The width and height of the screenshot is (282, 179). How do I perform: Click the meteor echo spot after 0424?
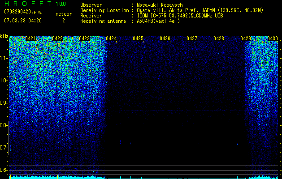pyautogui.click(x=120, y=142)
